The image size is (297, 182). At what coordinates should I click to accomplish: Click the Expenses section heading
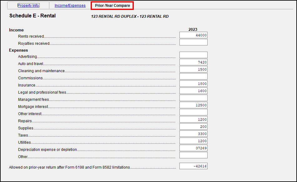(x=18, y=50)
